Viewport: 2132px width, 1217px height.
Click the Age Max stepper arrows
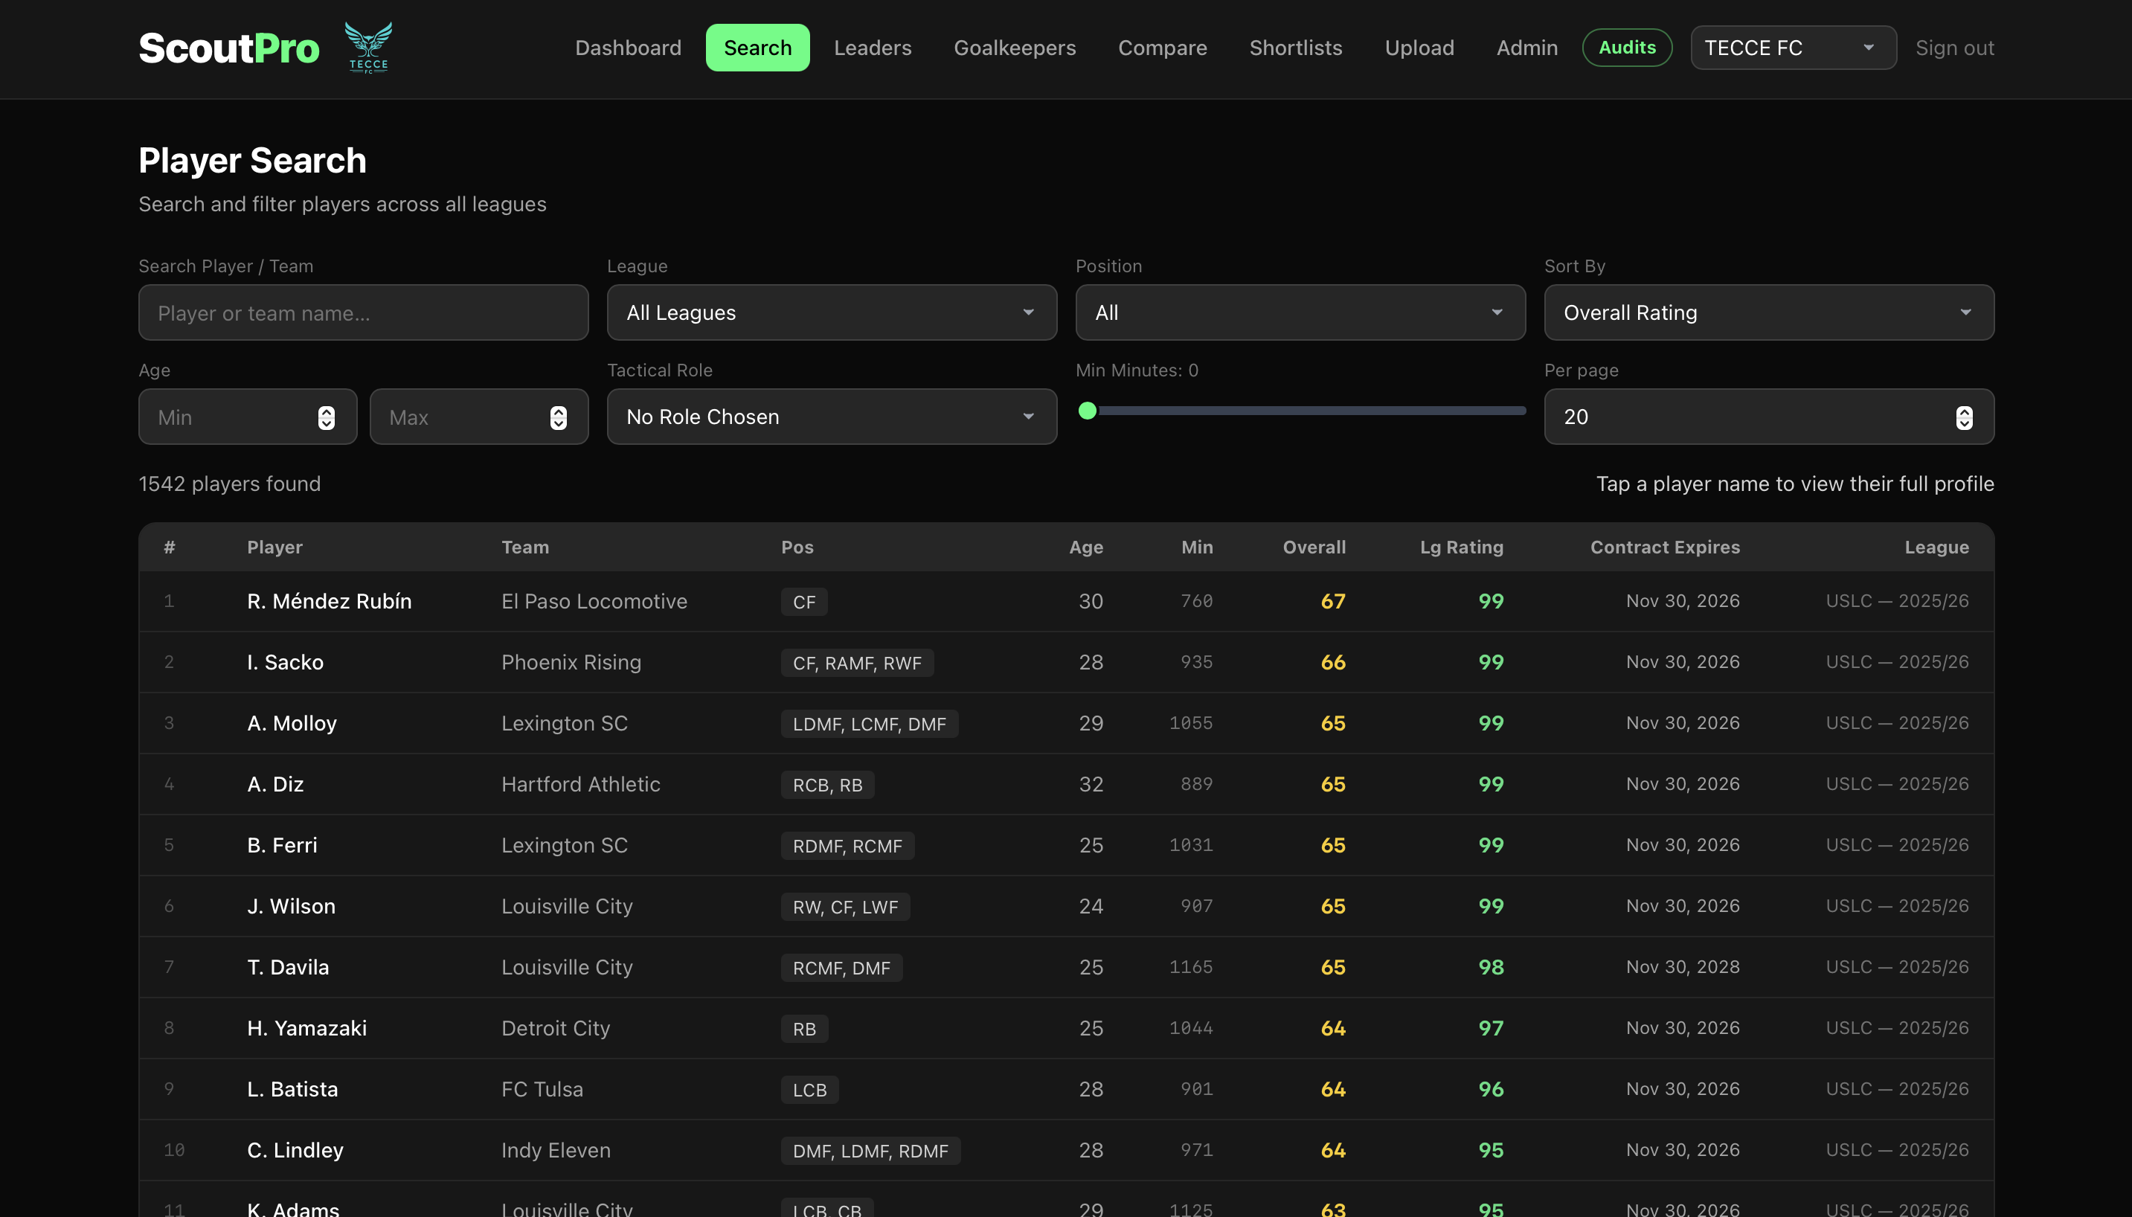[x=558, y=417]
